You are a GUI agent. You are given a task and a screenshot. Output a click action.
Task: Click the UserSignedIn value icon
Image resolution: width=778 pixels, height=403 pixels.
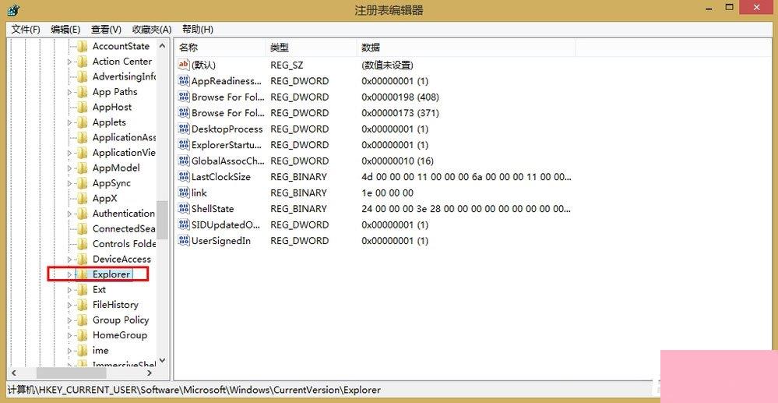(x=184, y=241)
